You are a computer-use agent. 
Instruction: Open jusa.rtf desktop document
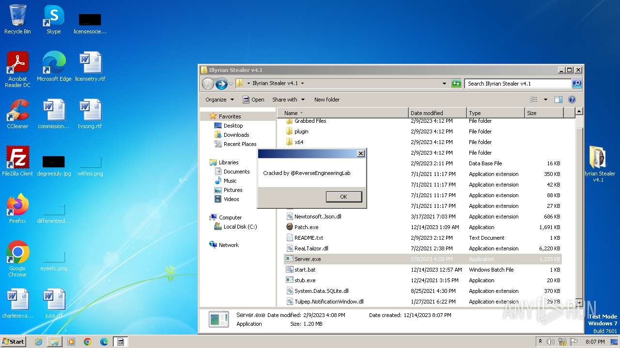click(x=54, y=304)
